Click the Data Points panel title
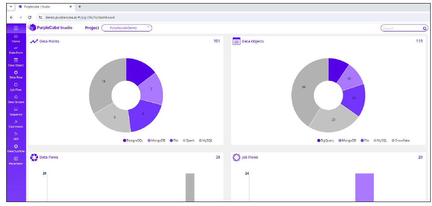The width and height of the screenshot is (432, 206). [50, 41]
